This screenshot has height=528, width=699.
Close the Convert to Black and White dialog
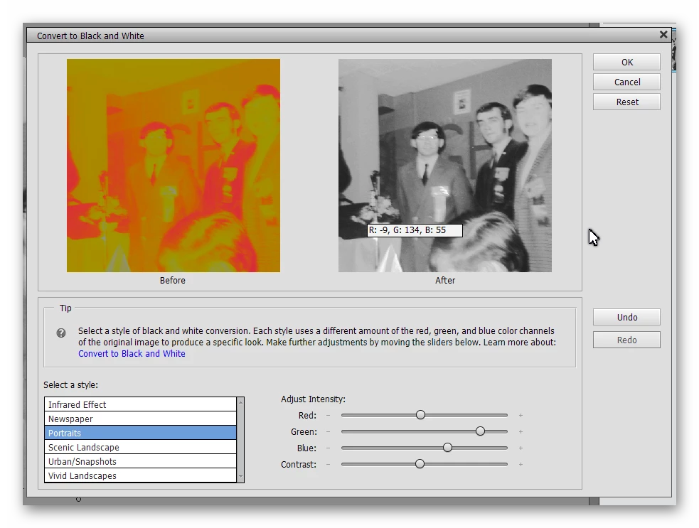point(663,35)
